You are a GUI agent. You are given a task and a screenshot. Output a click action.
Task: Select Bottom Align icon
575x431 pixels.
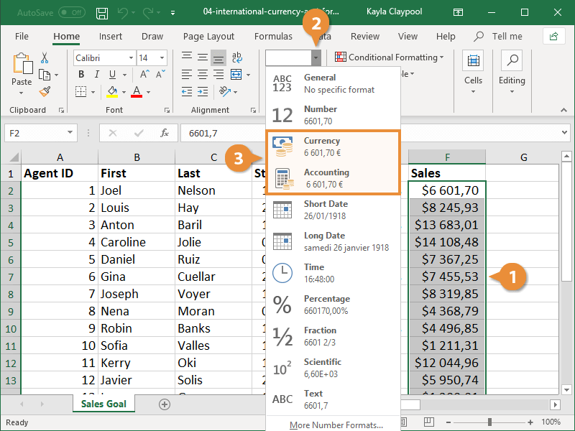pyautogui.click(x=218, y=58)
